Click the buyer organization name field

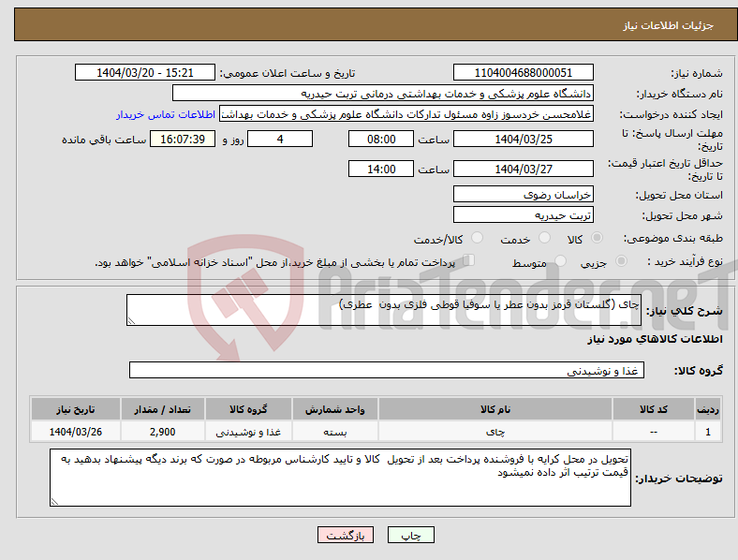click(383, 93)
